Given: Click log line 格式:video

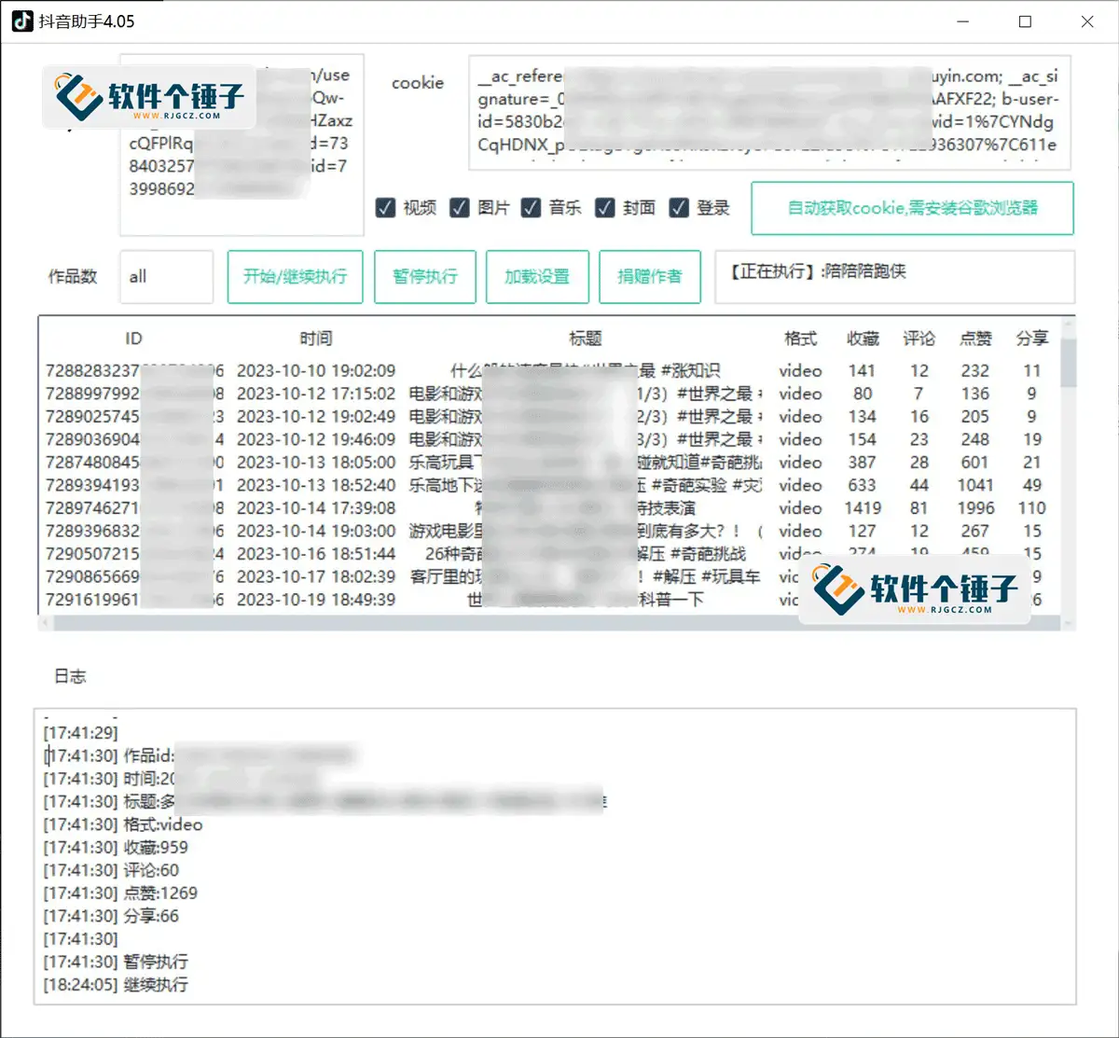Looking at the screenshot, I should click(123, 824).
